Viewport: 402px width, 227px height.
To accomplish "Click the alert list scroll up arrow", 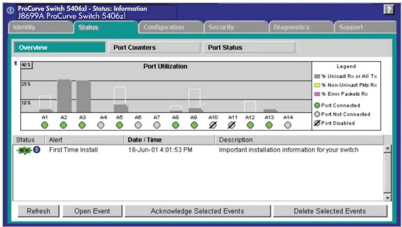I will coord(387,149).
